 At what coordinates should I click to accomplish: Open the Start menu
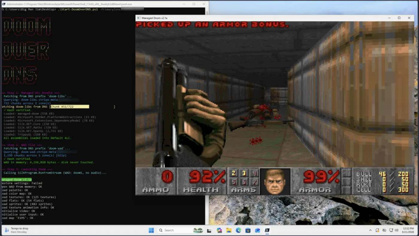pos(151,230)
